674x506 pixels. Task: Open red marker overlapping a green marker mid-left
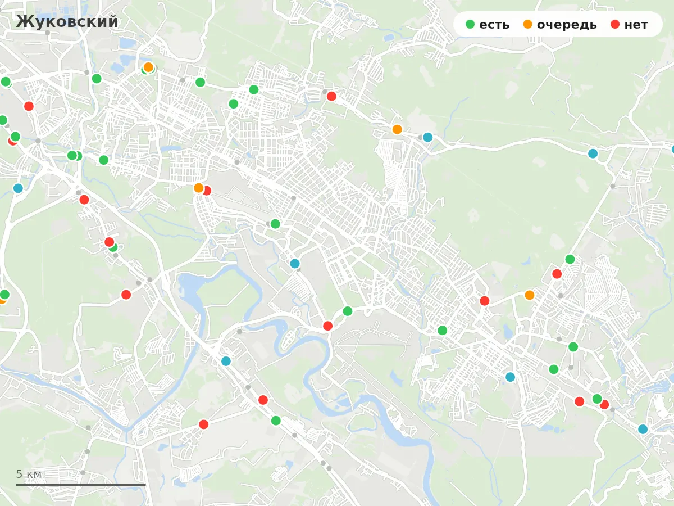click(x=109, y=242)
